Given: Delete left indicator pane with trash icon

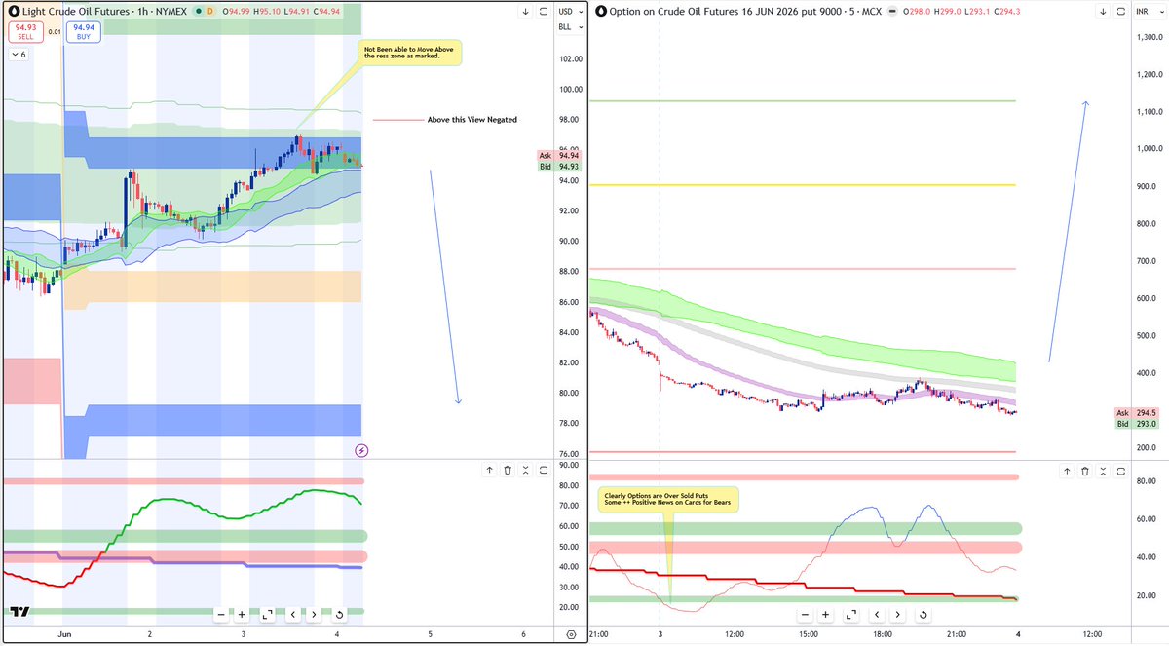Looking at the screenshot, I should pos(508,470).
